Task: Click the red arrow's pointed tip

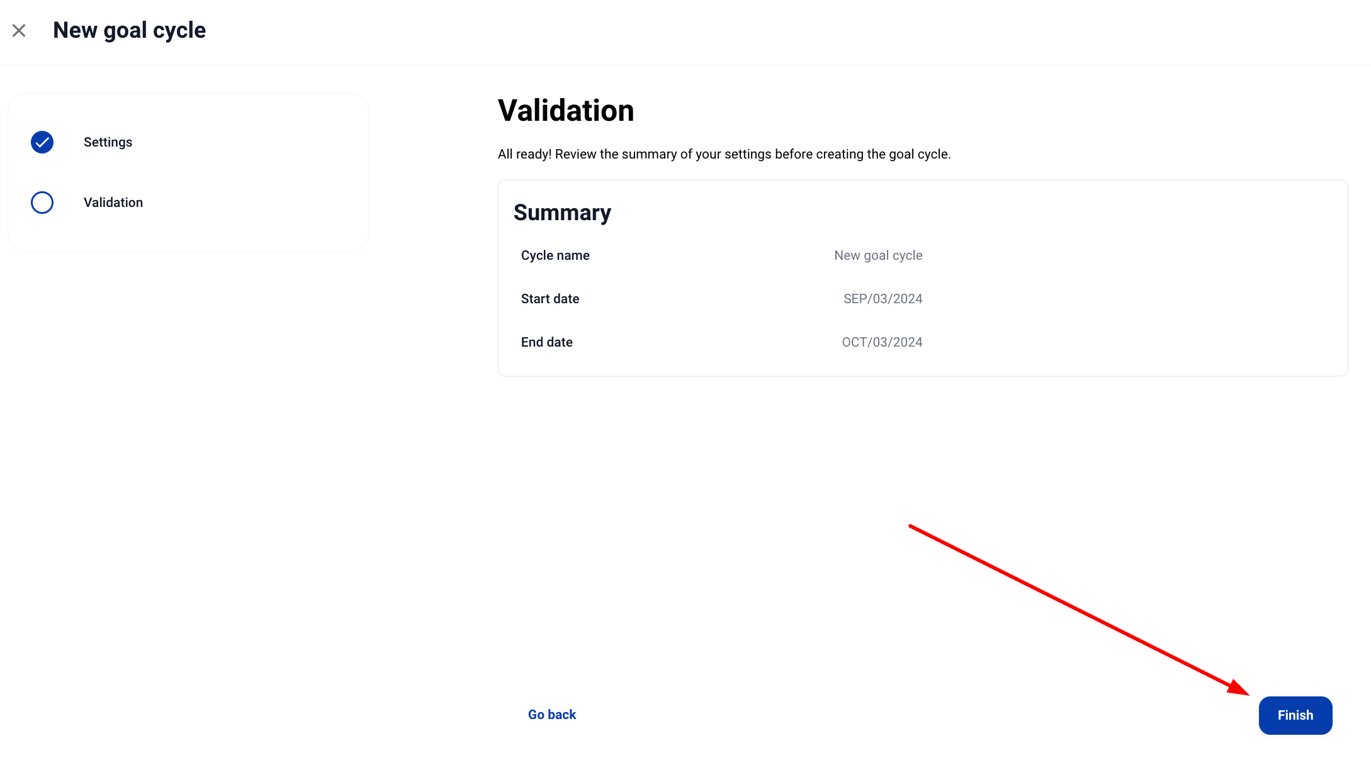Action: pyautogui.click(x=1248, y=694)
